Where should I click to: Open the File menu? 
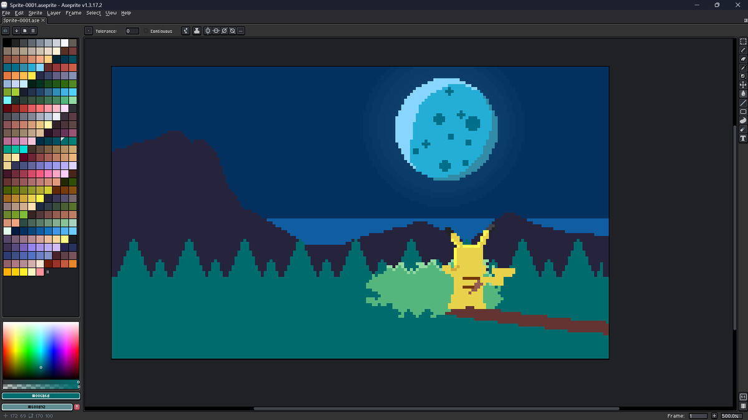click(x=6, y=13)
